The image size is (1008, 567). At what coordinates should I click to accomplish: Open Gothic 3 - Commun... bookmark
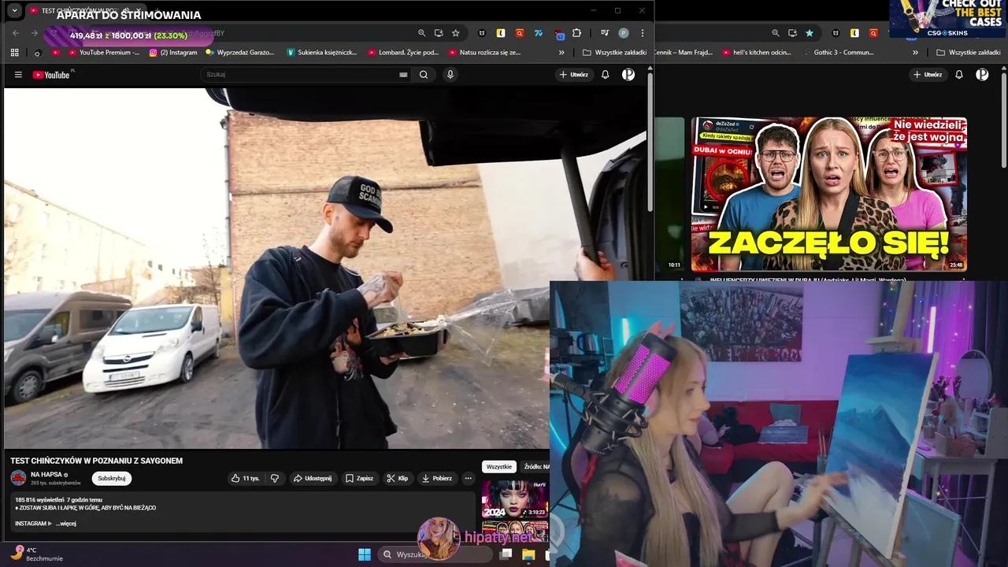[x=839, y=53]
